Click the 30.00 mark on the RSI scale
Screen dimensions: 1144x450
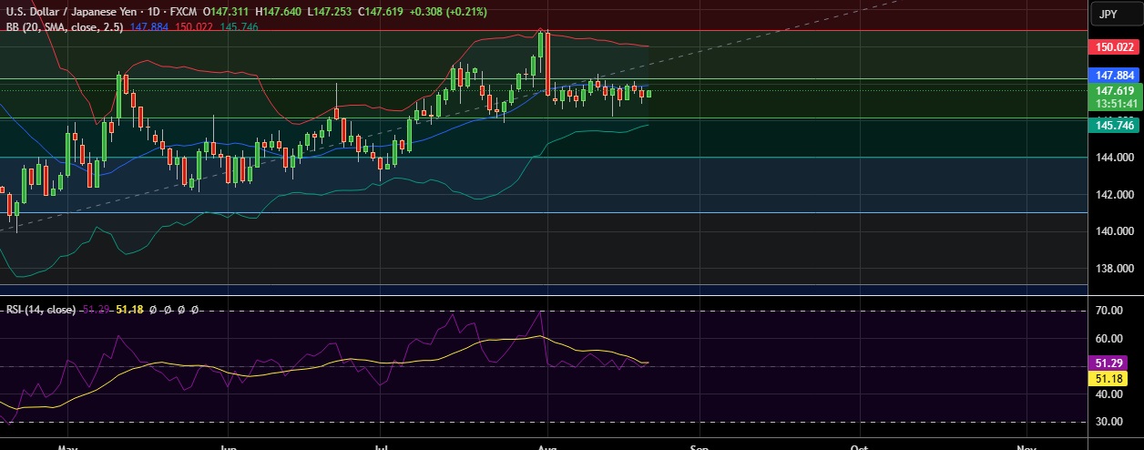click(x=1108, y=422)
